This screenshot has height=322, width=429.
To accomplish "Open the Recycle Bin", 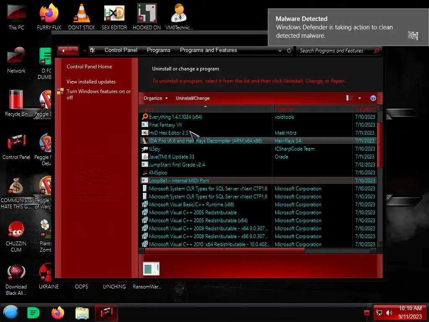I will 16,103.
